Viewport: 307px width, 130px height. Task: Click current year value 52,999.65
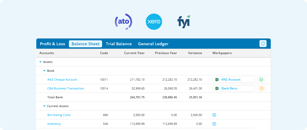tap(138, 88)
